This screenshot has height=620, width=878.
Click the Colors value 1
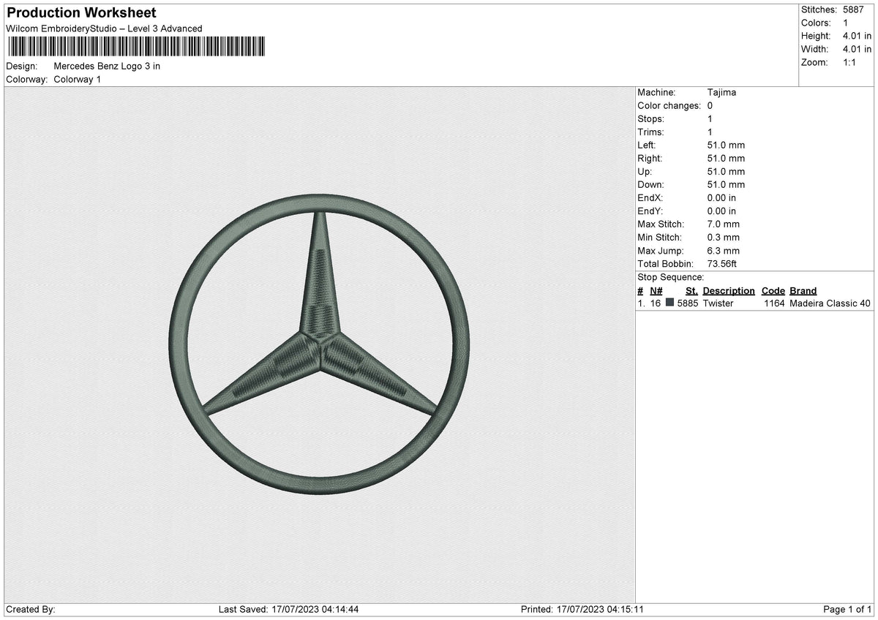(x=847, y=23)
